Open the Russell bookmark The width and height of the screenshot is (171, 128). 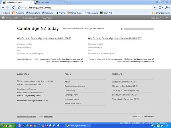pos(6,13)
